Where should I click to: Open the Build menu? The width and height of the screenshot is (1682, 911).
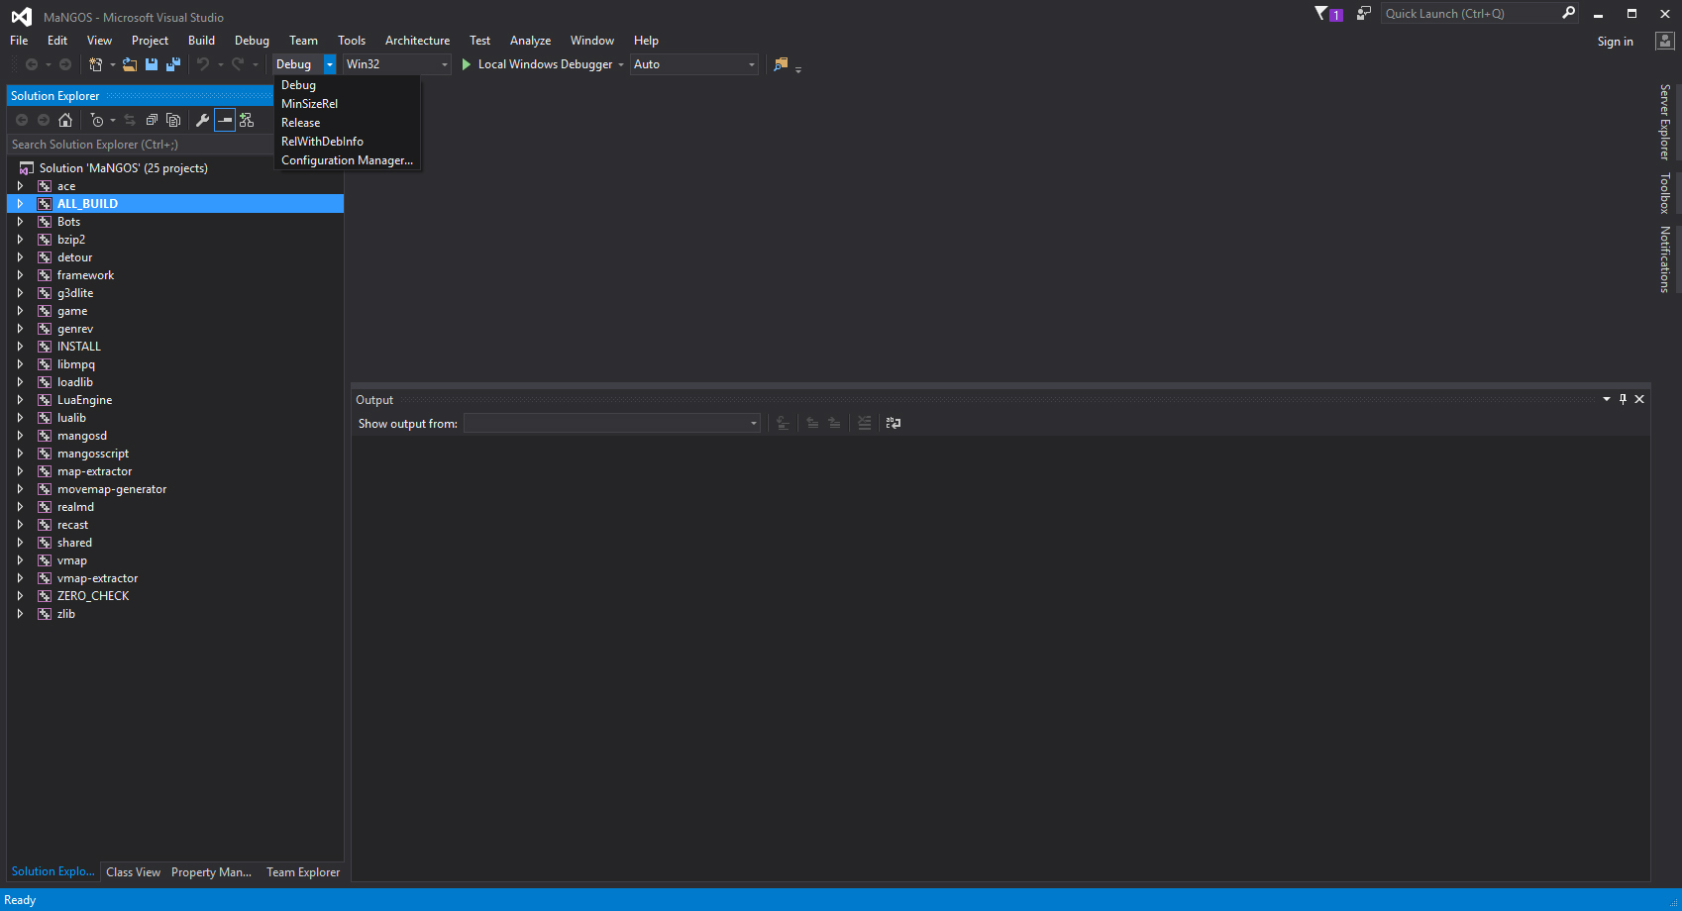tap(201, 41)
